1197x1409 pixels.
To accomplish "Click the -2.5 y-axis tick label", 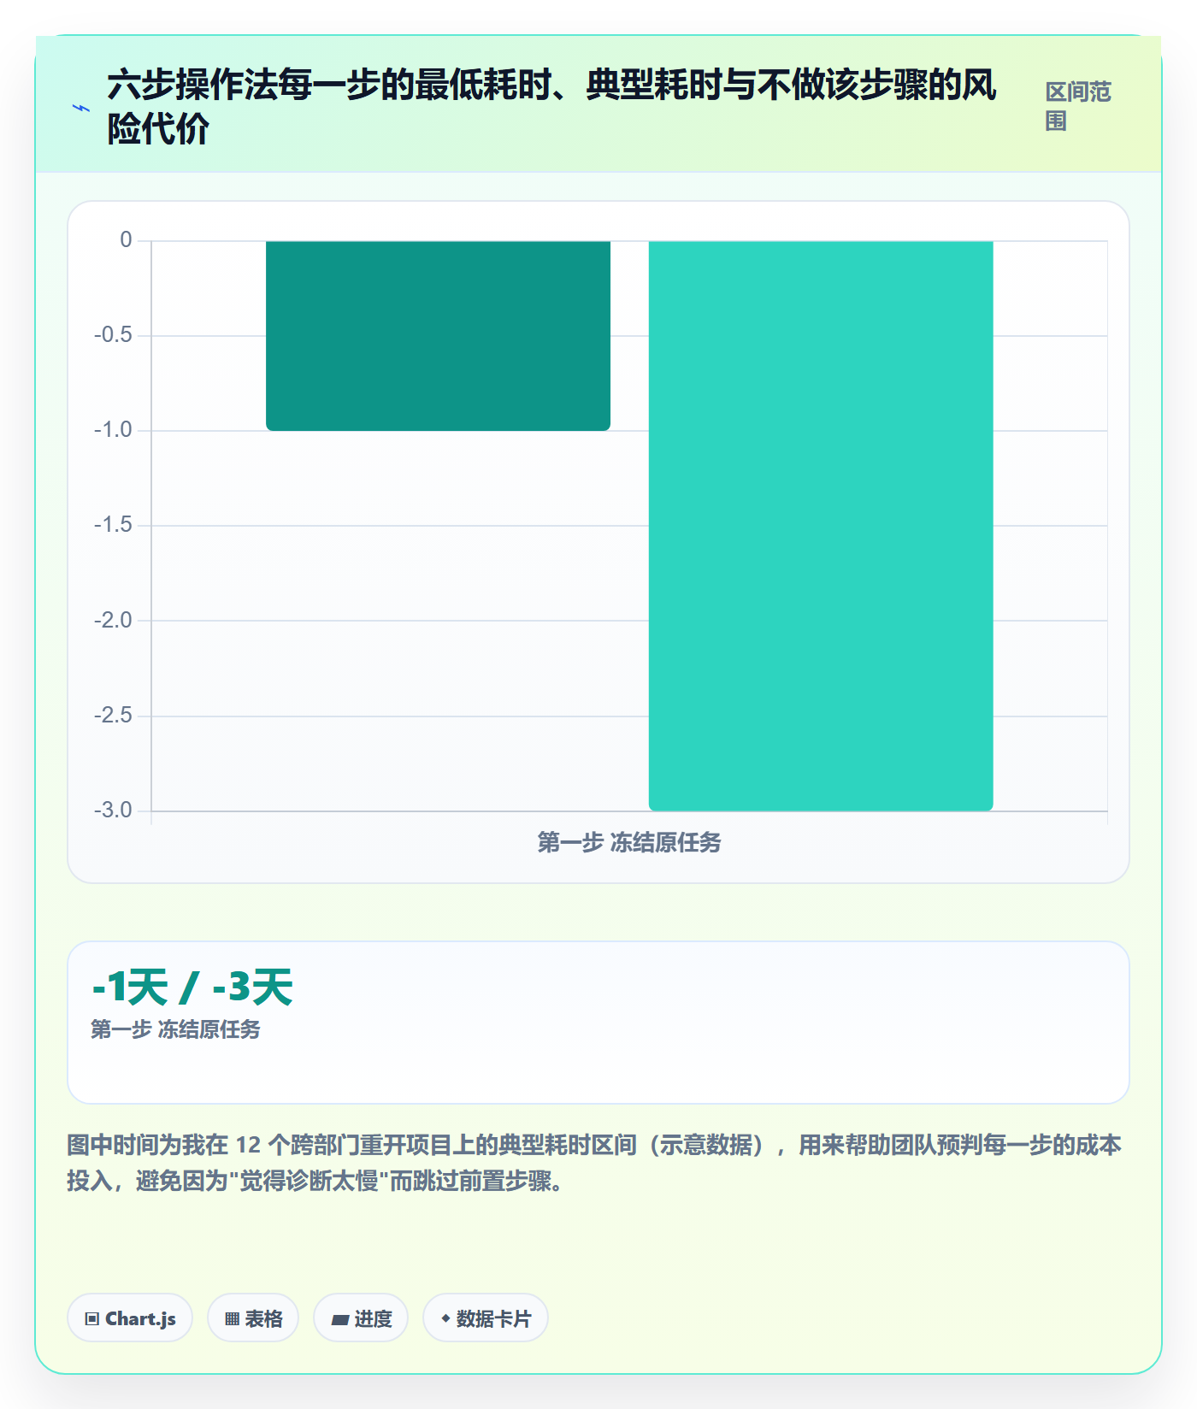I will tap(113, 716).
